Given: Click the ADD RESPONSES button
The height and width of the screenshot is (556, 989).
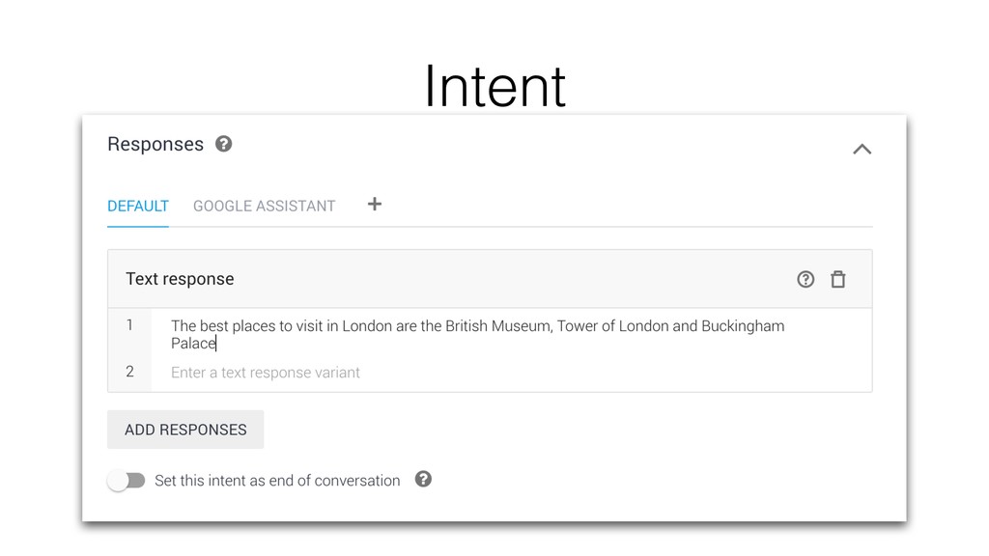Looking at the screenshot, I should (185, 430).
